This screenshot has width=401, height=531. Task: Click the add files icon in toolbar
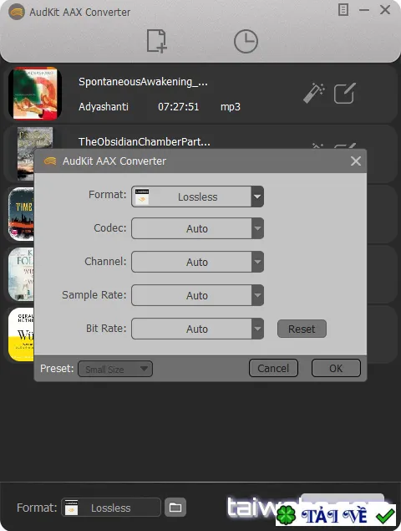[x=157, y=41]
